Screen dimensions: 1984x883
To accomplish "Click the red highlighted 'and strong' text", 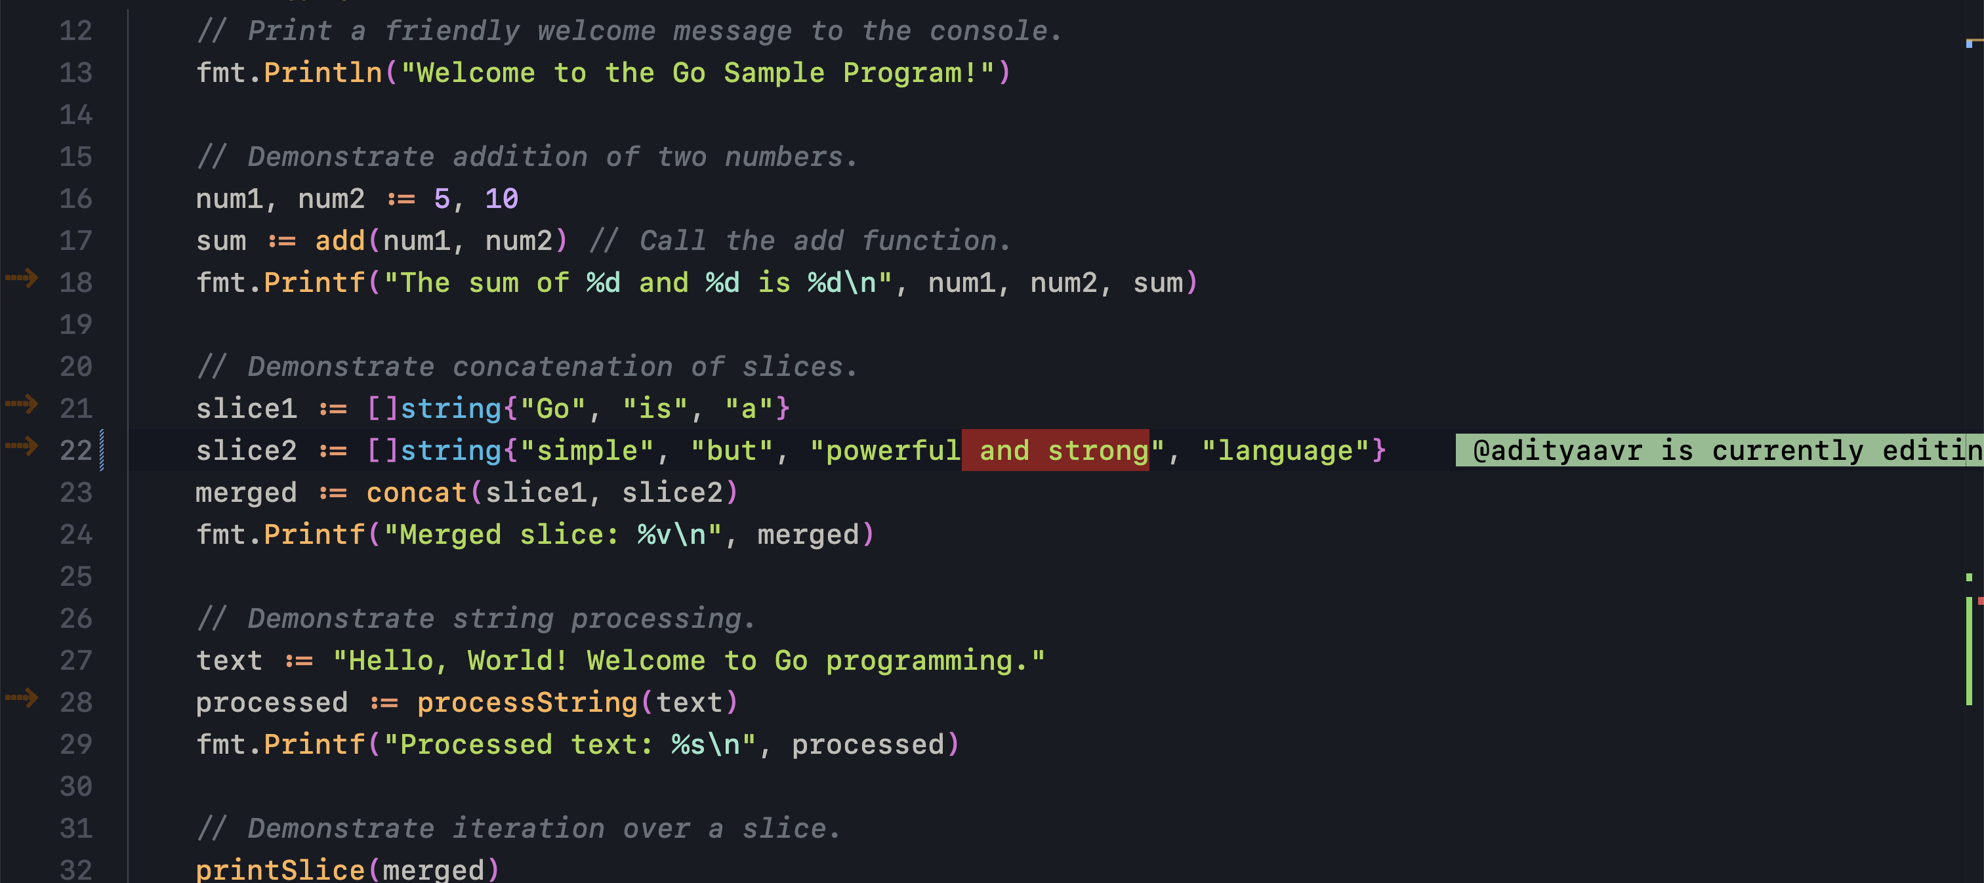I will pos(1055,450).
